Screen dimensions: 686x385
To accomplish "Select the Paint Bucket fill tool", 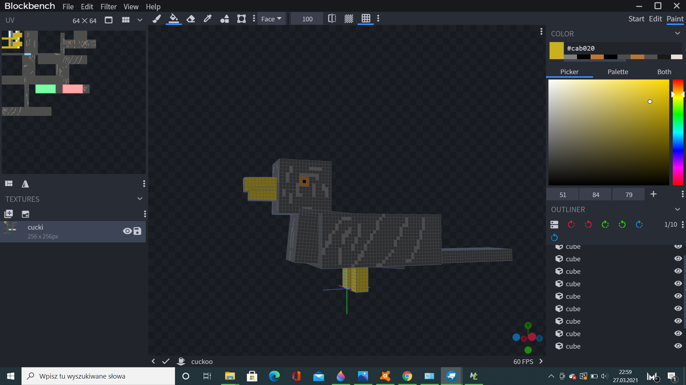I will pos(174,19).
